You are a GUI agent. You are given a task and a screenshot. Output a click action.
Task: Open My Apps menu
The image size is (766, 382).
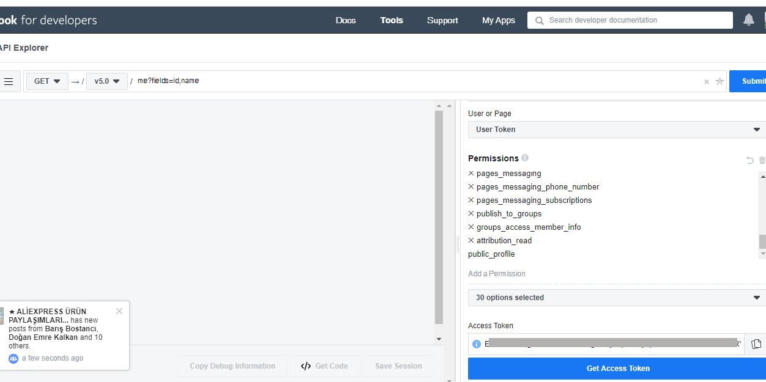499,20
